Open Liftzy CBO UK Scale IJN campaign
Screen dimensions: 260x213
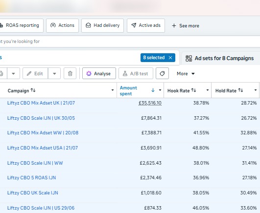(x=33, y=193)
